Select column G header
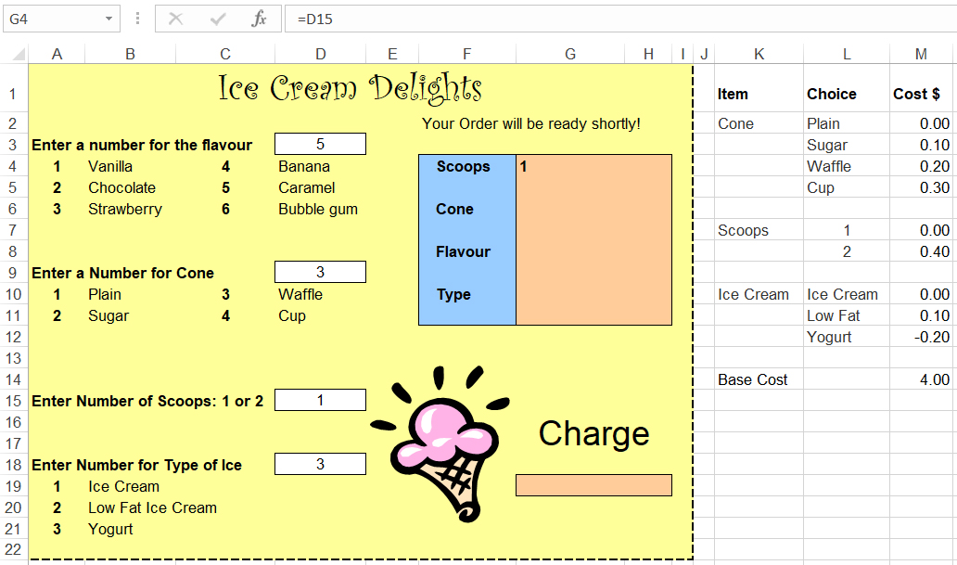The image size is (957, 565). 570,55
